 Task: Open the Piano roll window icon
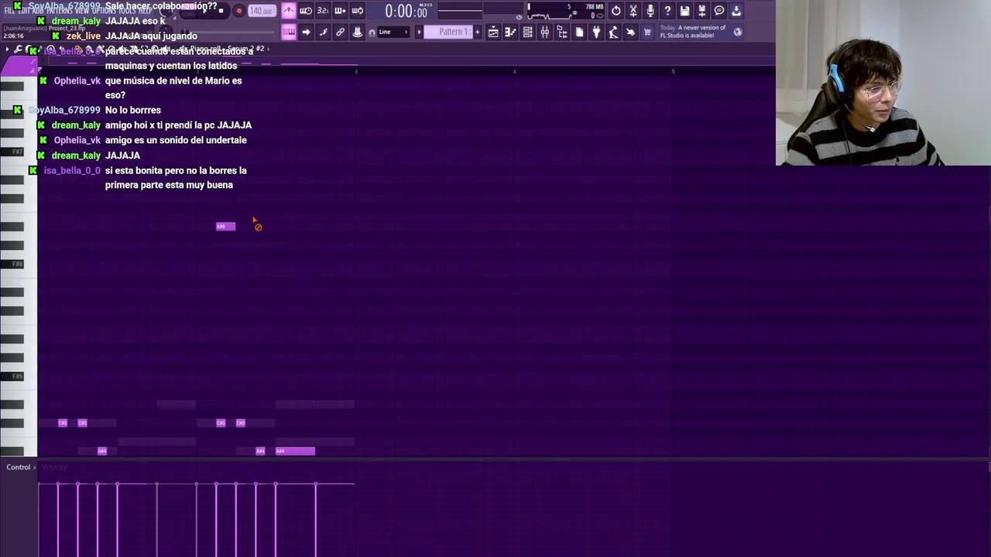(510, 32)
